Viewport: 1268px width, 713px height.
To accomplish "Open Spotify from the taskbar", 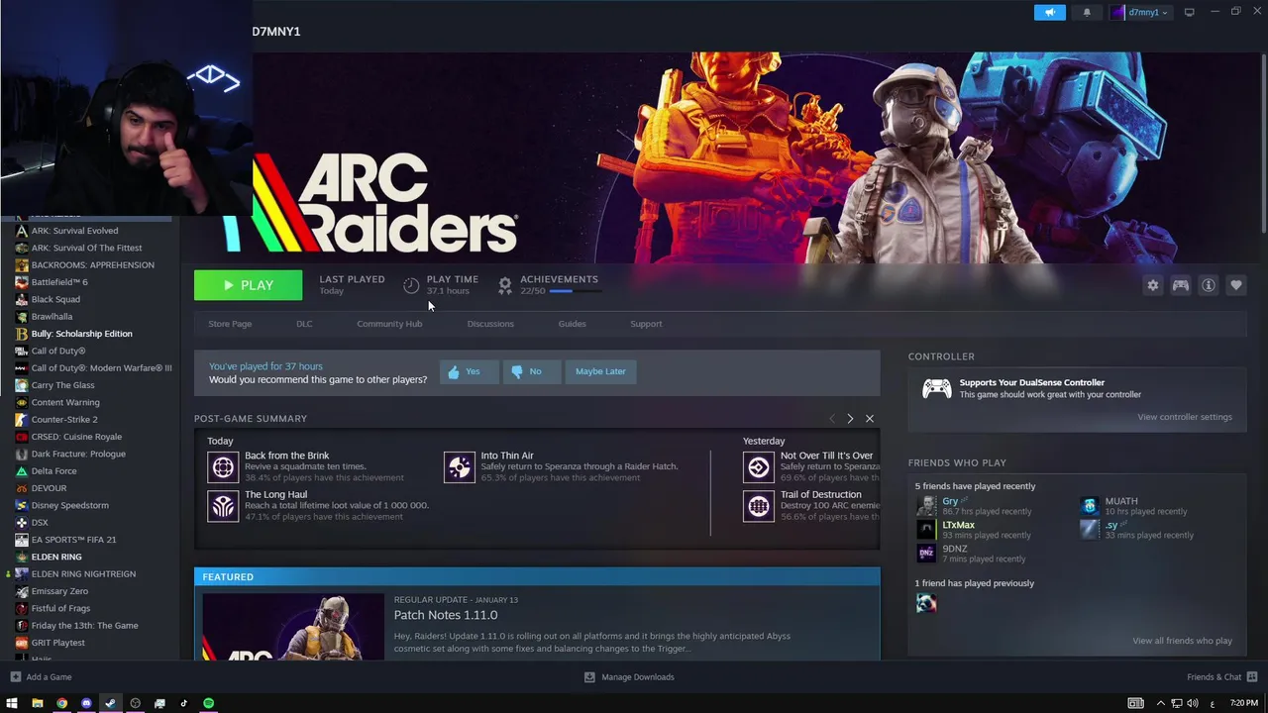I will point(208,703).
